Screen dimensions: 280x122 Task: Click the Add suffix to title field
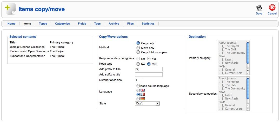click(149, 75)
